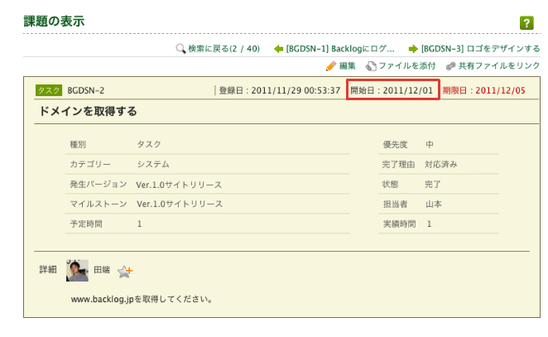Click the magnifier icon beside 検索に戻る
Image resolution: width=548 pixels, height=337 pixels.
[x=180, y=49]
